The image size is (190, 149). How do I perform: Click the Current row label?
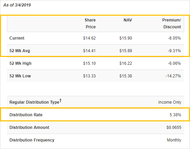point(17,38)
